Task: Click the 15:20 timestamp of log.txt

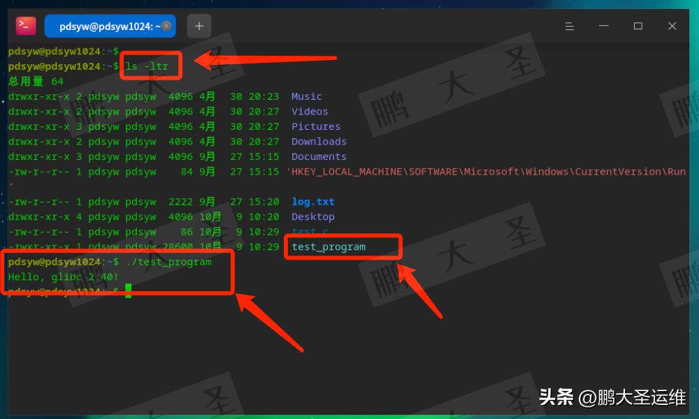Action: pyautogui.click(x=264, y=202)
